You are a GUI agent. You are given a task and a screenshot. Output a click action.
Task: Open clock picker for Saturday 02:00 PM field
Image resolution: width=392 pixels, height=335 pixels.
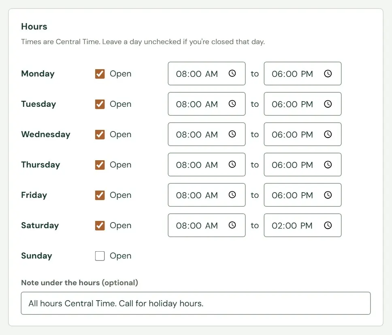pyautogui.click(x=328, y=225)
